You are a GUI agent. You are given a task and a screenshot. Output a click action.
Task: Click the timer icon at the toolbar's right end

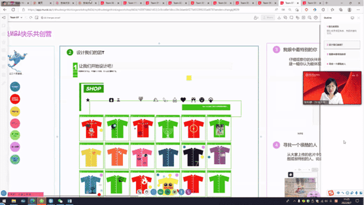point(316,18)
